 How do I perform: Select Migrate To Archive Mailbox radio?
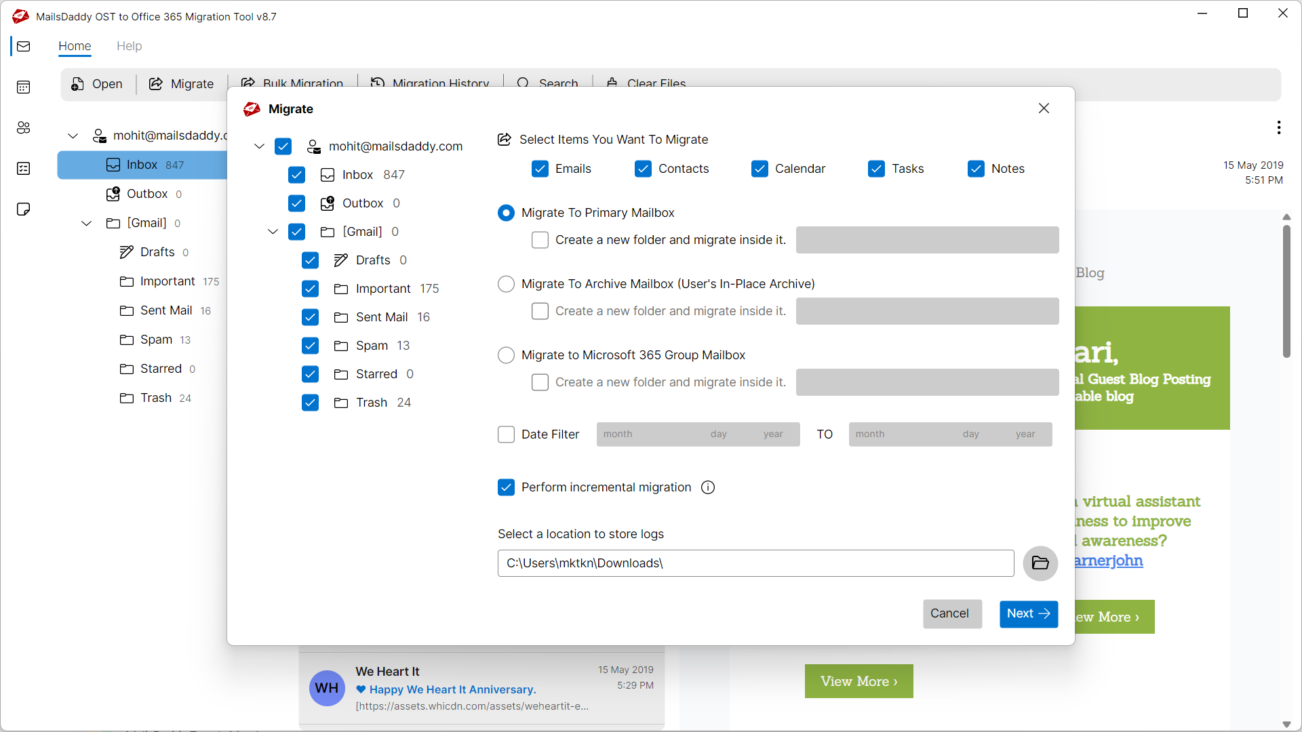[506, 284]
